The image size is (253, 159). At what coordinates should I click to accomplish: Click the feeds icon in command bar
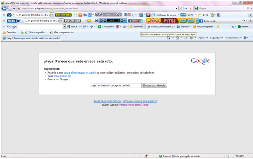click(x=177, y=38)
